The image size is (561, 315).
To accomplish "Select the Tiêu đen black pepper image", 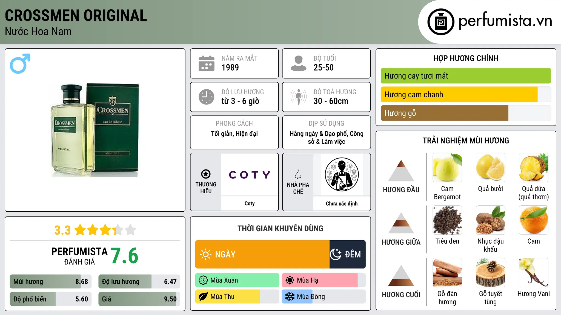I will pyautogui.click(x=447, y=220).
